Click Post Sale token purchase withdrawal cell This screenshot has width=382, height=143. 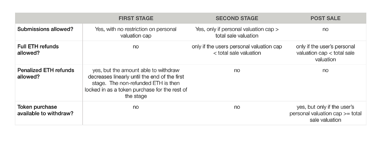(325, 113)
